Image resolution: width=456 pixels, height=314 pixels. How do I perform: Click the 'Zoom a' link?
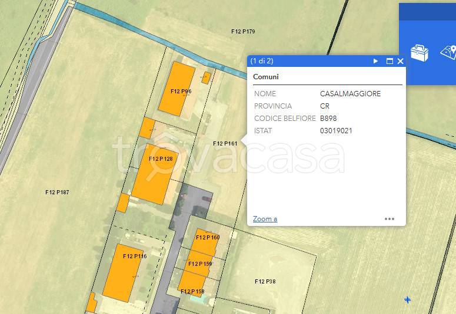click(265, 219)
